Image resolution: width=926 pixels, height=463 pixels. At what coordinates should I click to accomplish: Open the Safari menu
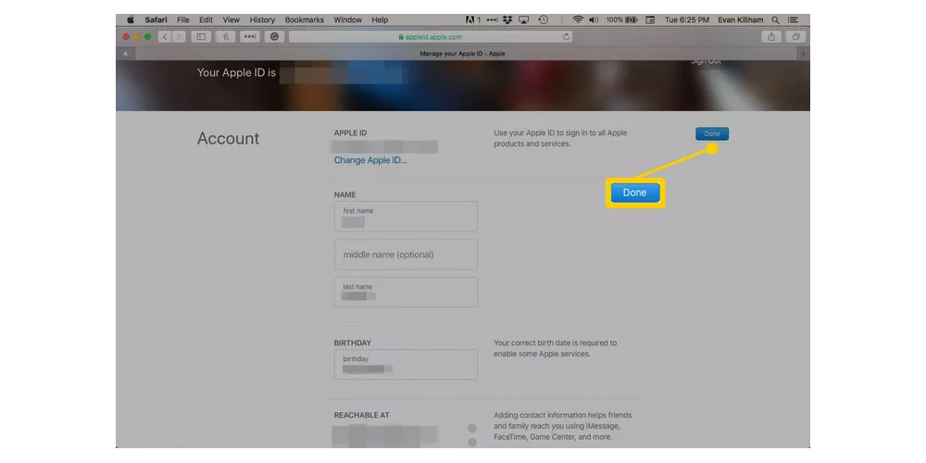click(x=156, y=19)
